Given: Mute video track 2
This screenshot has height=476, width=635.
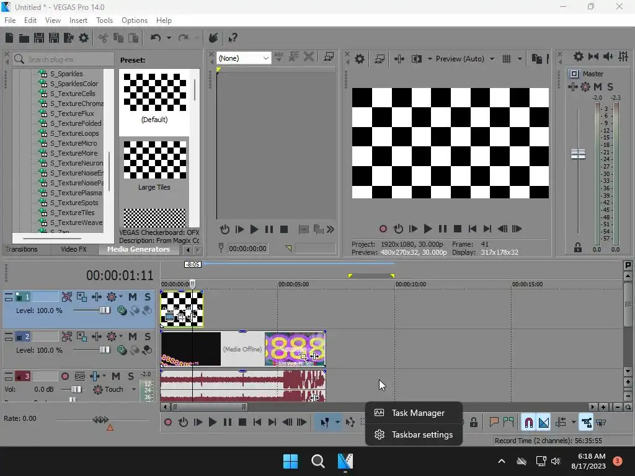Looking at the screenshot, I should coord(133,337).
